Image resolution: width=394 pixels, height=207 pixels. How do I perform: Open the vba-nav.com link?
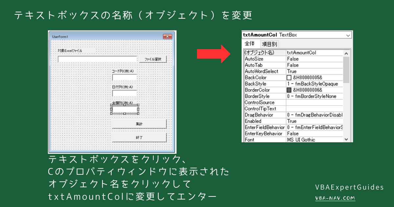click(x=335, y=198)
